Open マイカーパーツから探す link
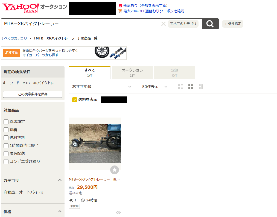The height and width of the screenshot is (217, 277). click(40, 55)
